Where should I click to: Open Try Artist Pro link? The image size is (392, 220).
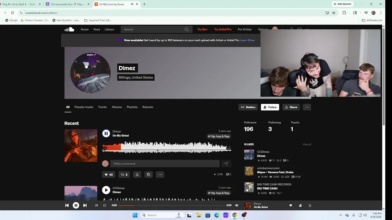pyautogui.click(x=223, y=29)
